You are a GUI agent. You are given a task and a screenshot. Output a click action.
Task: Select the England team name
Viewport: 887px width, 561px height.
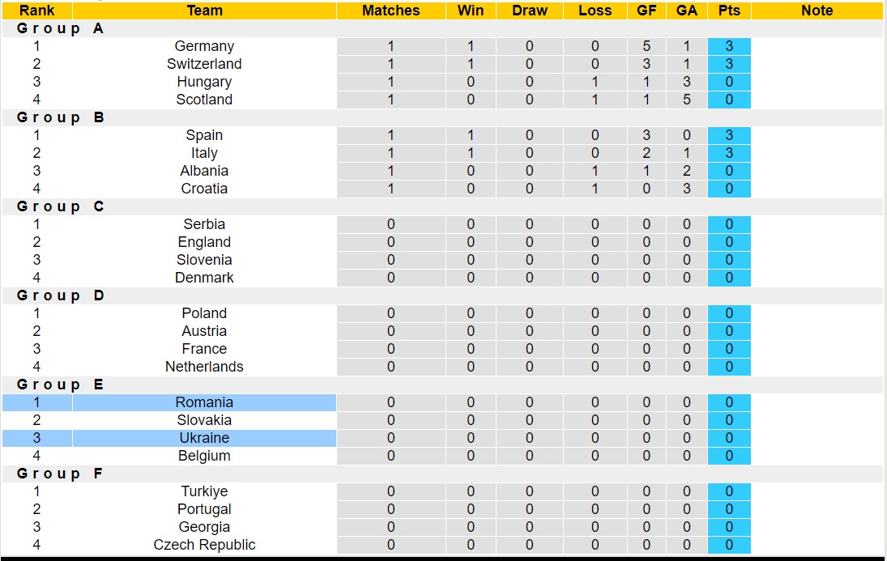pyautogui.click(x=204, y=242)
